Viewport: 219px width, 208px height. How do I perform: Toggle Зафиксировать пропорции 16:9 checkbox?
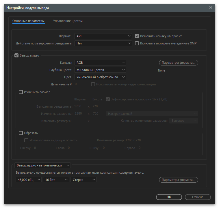[108, 99]
